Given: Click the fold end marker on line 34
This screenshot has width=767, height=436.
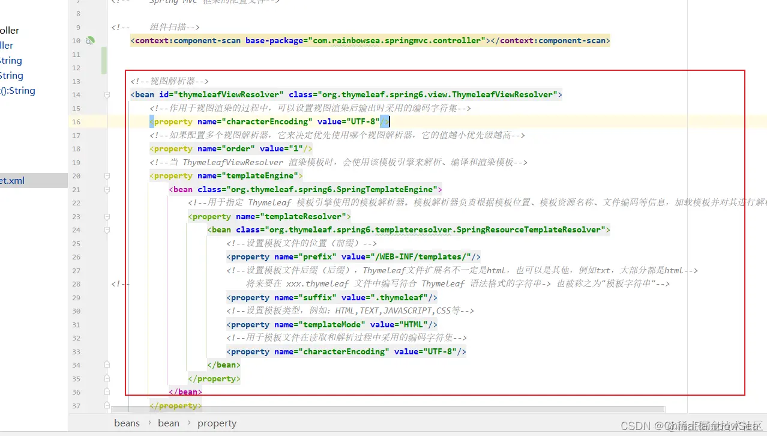Looking at the screenshot, I should point(107,365).
